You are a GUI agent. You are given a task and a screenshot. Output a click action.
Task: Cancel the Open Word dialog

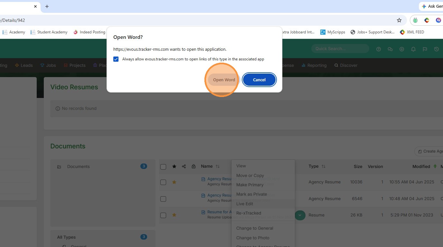click(259, 80)
